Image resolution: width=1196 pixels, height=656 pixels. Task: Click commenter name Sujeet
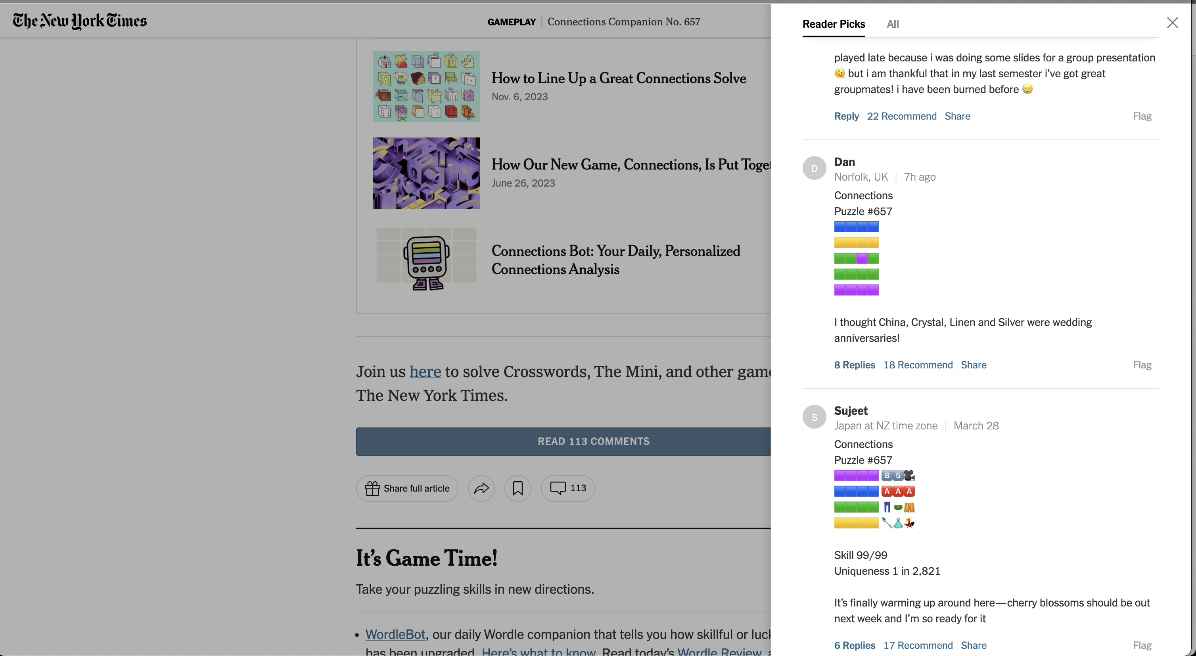click(851, 410)
